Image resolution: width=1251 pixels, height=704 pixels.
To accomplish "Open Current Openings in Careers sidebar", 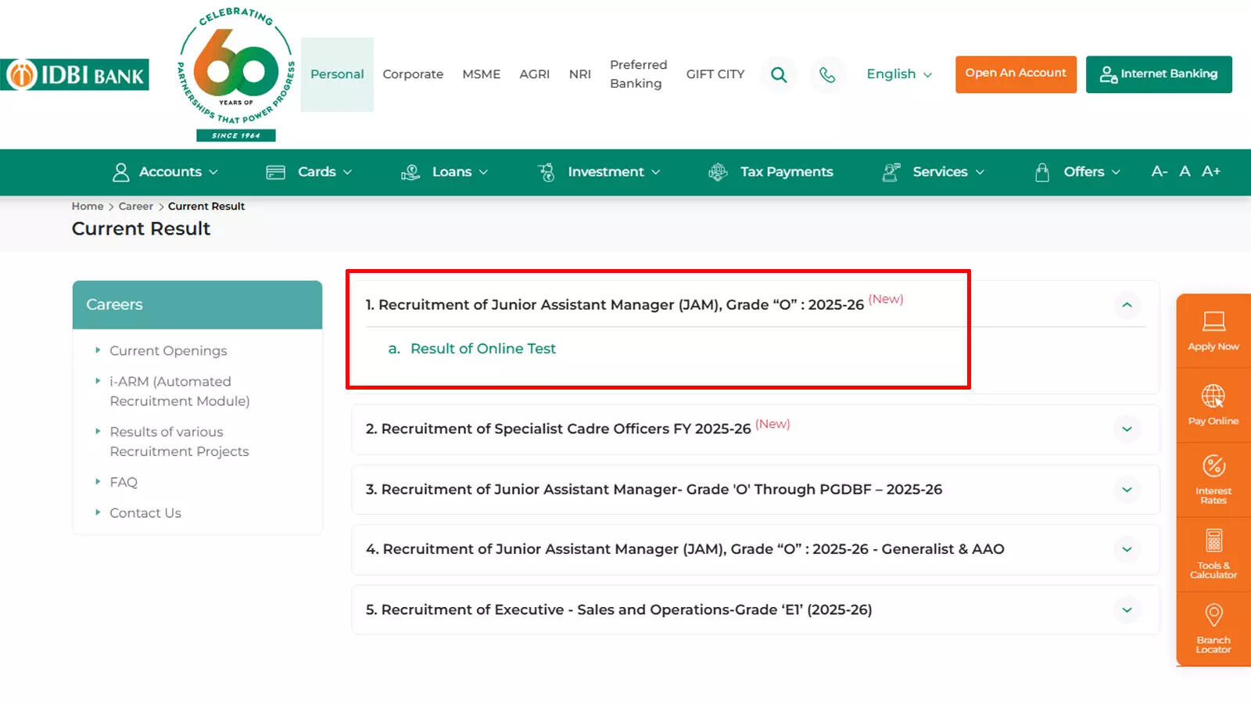I will coord(168,351).
